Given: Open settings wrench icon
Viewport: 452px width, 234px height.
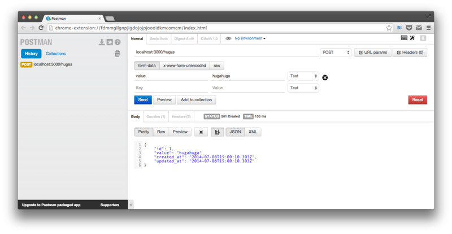Looking at the screenshot, I should point(412,38).
